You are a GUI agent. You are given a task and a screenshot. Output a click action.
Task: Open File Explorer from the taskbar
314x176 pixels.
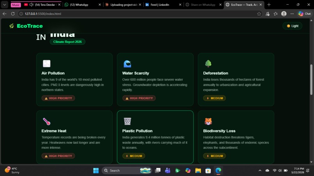(198, 171)
